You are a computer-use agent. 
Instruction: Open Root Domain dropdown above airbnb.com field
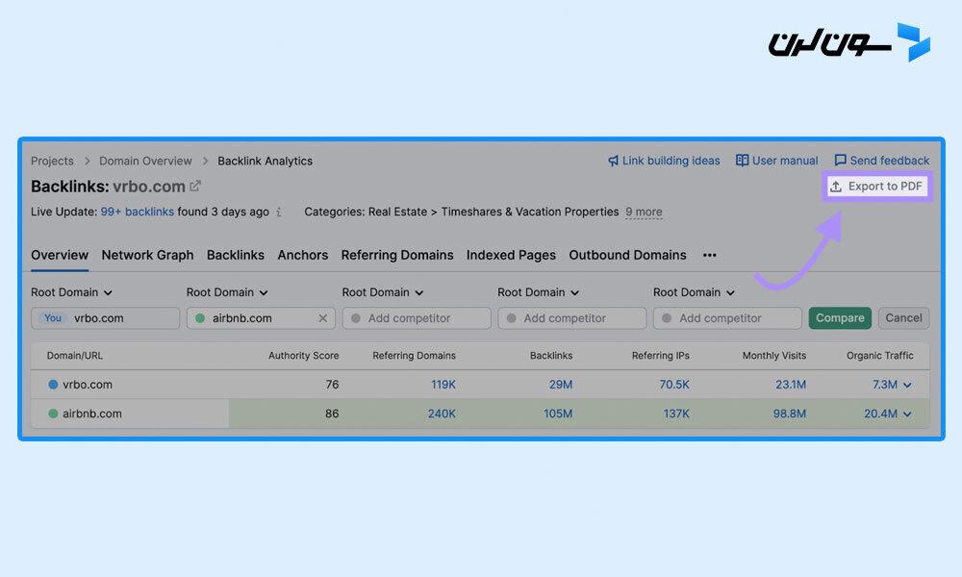tap(227, 292)
